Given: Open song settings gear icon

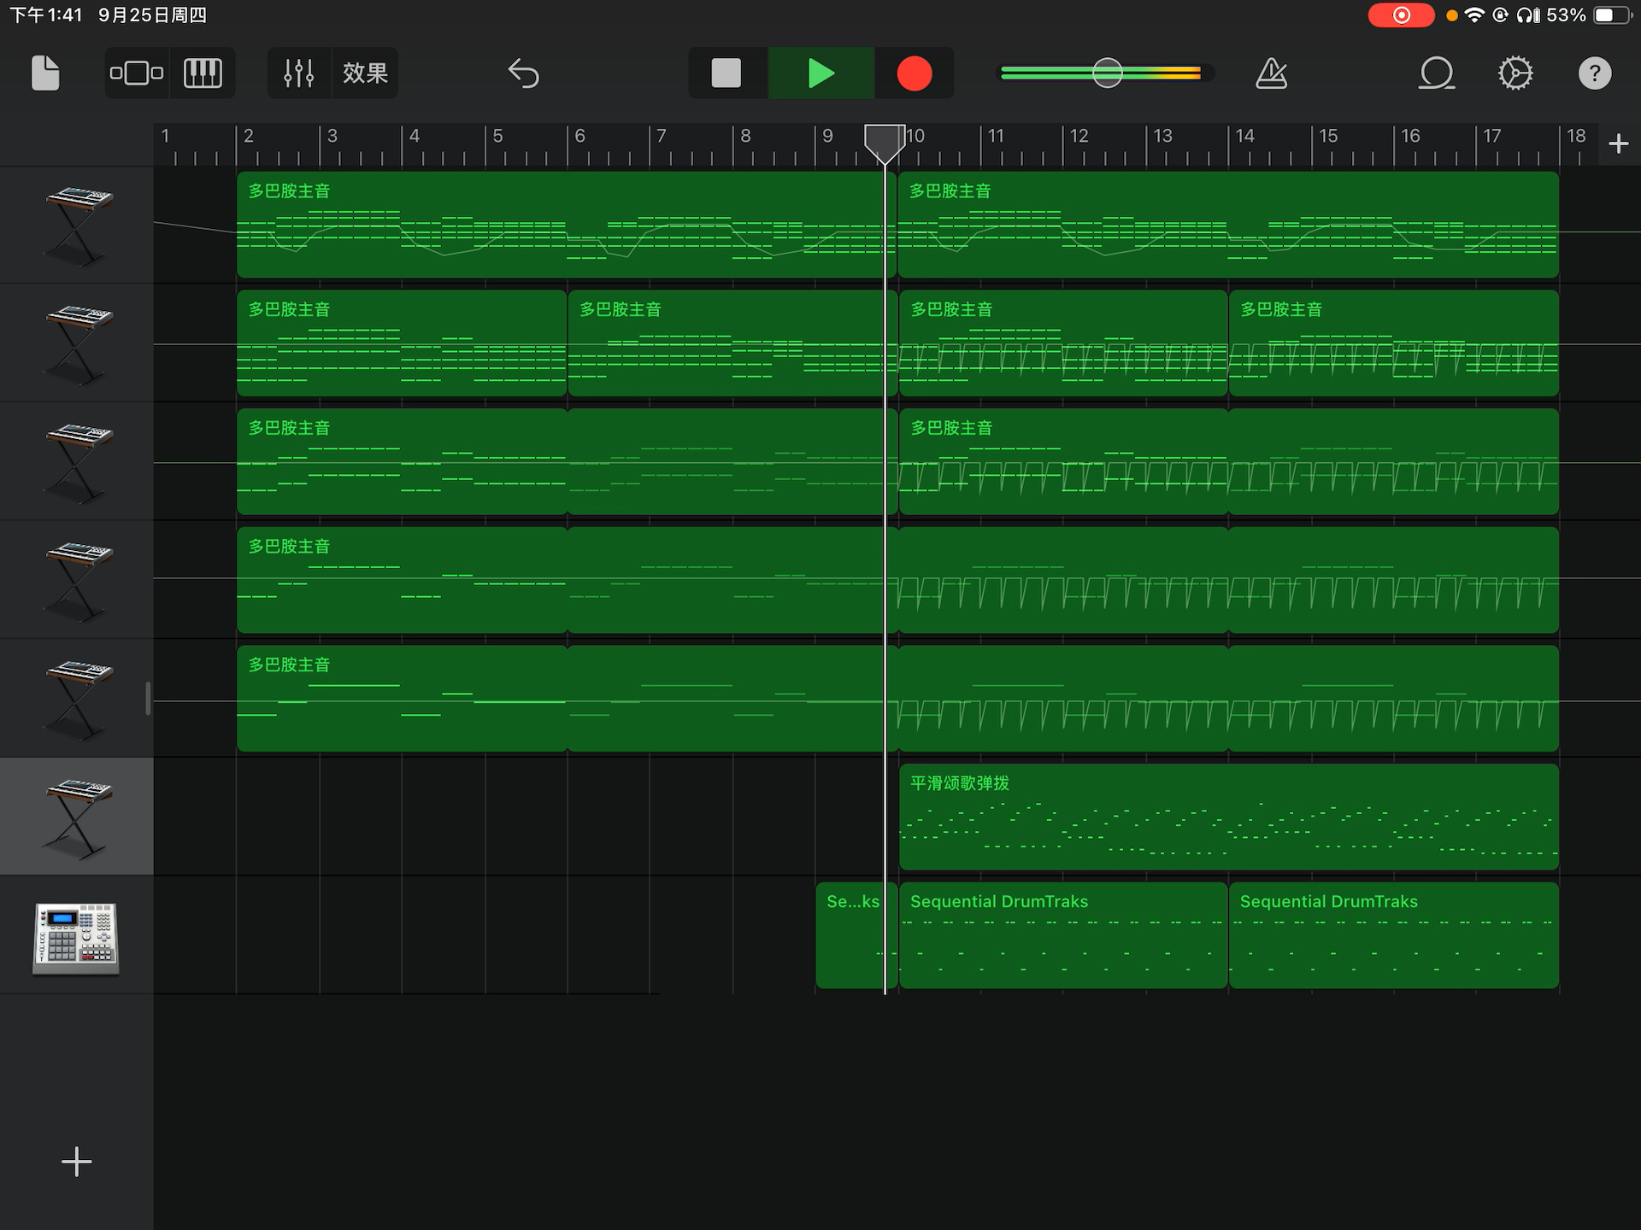Looking at the screenshot, I should pos(1515,73).
